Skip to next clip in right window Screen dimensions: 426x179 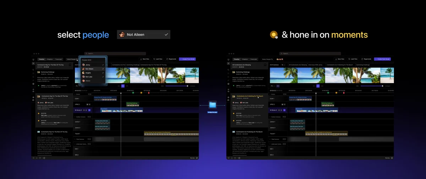click(x=322, y=86)
